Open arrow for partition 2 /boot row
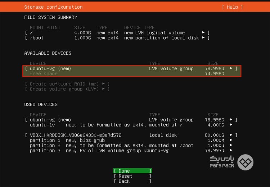 231,145
